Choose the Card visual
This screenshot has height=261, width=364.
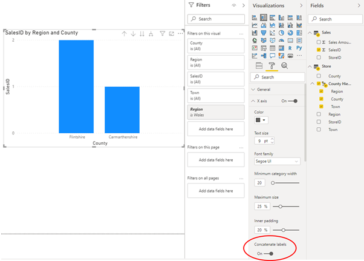click(290, 41)
